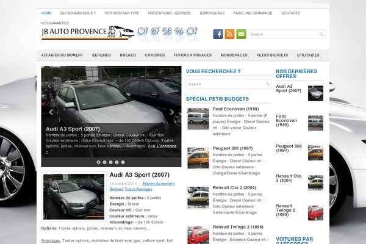Advance slider with right arrow
This screenshot has width=366, height=244.
[172, 112]
